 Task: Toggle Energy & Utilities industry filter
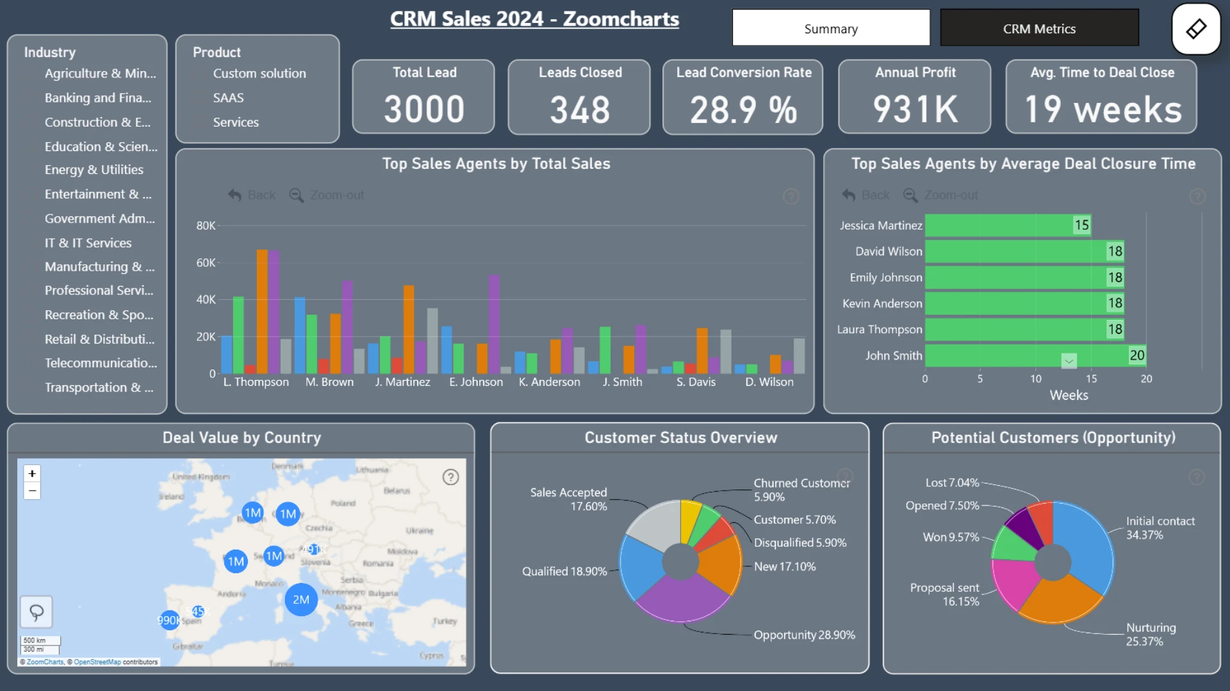point(94,170)
